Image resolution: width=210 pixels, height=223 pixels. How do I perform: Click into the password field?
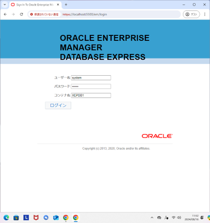tap(91, 86)
